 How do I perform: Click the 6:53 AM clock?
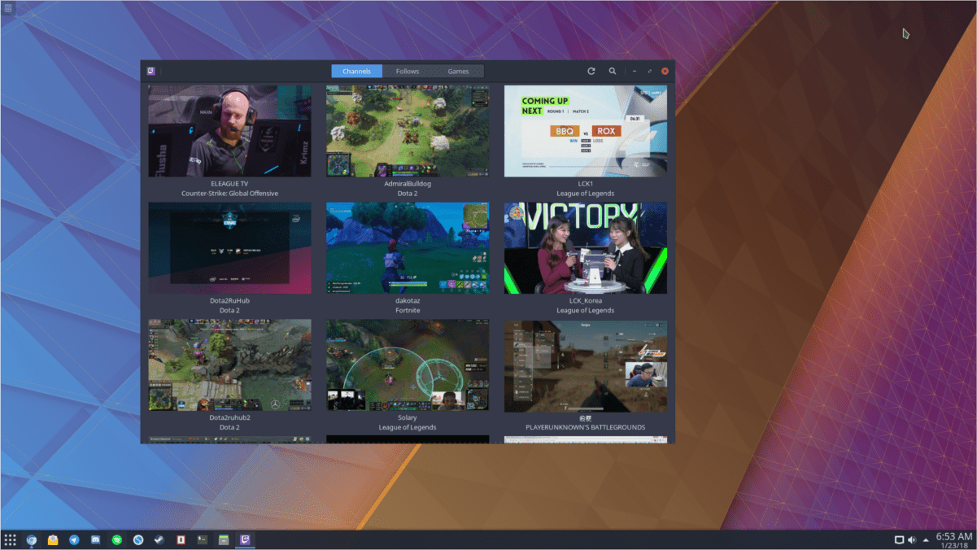click(954, 537)
